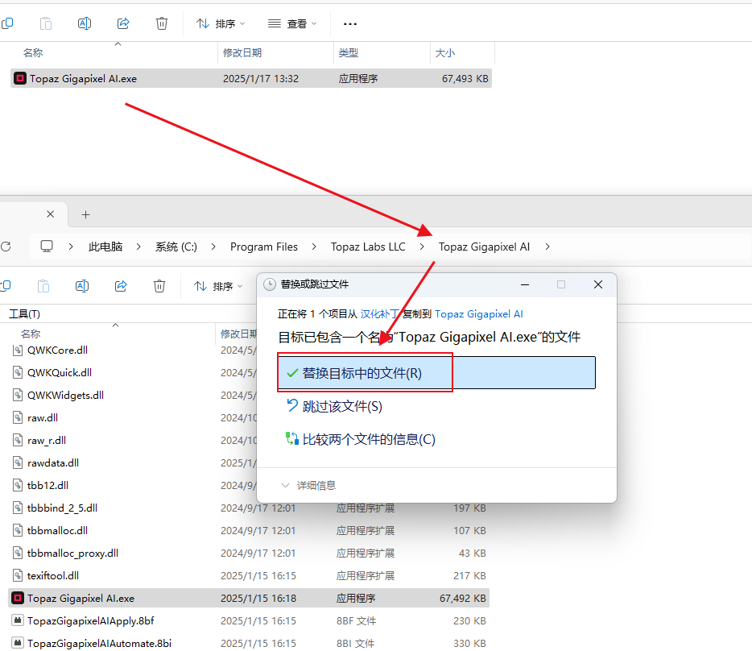Click the rename icon in upper window toolbar
752x651 pixels.
coord(85,23)
